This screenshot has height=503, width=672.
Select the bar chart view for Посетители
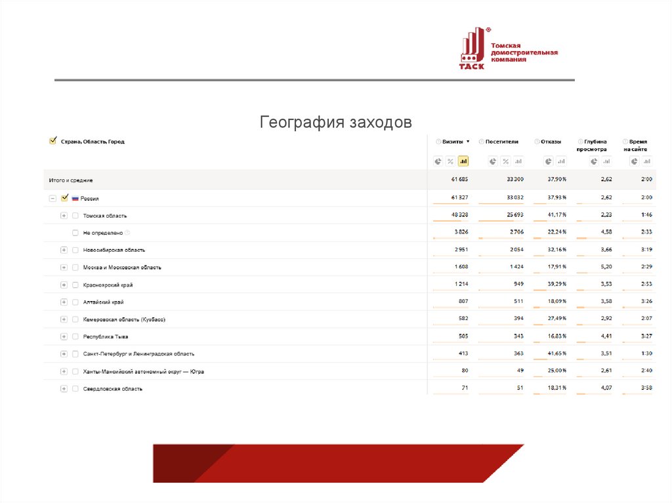pos(518,161)
